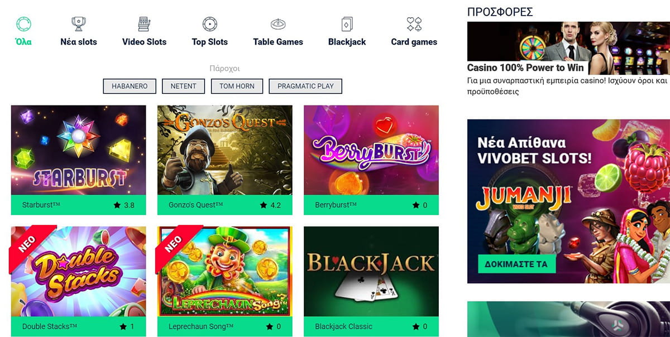Launch the Berryburst game thumbnail

pyautogui.click(x=371, y=150)
